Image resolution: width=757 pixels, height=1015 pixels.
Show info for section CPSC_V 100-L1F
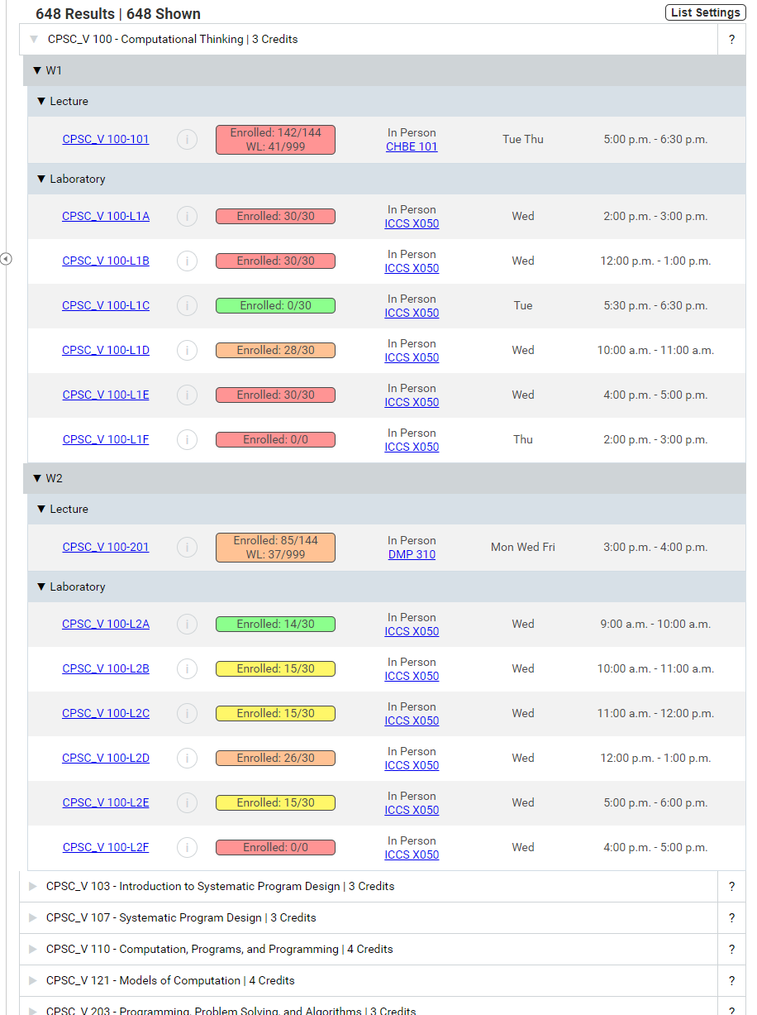187,440
